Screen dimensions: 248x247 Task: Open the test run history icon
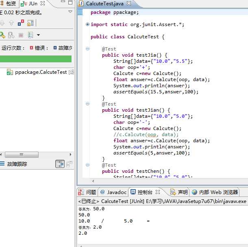click(x=30, y=35)
